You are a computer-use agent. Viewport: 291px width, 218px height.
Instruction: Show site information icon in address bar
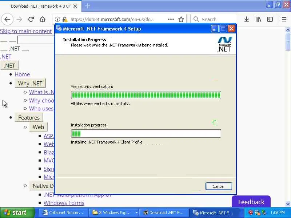tap(57, 19)
